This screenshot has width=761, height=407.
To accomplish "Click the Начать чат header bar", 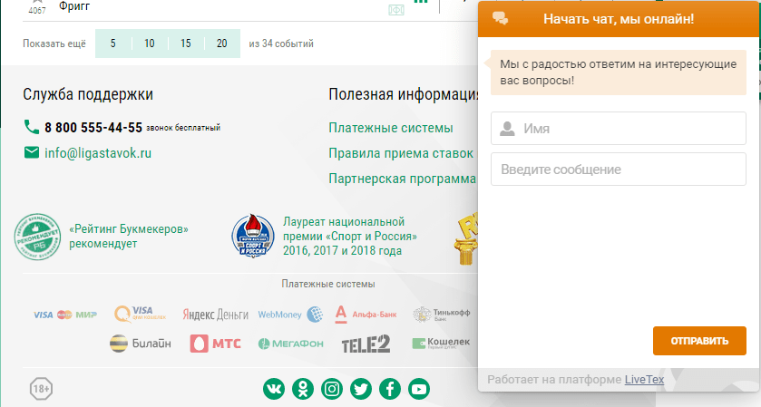I will coord(619,19).
